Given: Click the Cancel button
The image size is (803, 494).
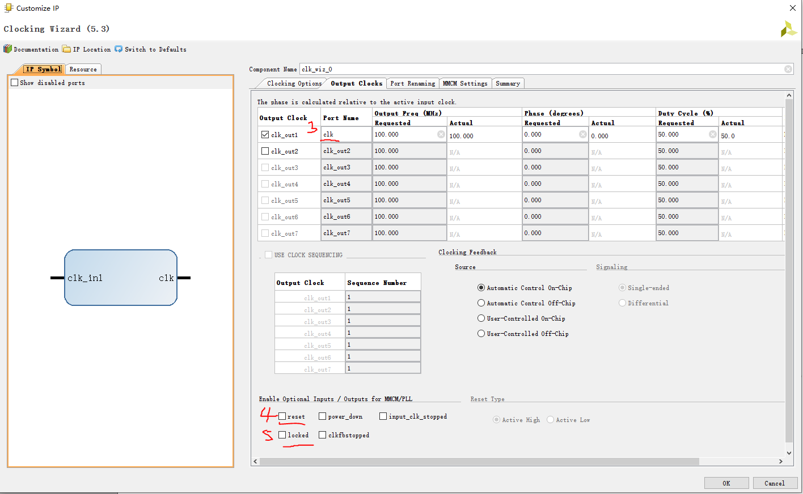Looking at the screenshot, I should 775,483.
